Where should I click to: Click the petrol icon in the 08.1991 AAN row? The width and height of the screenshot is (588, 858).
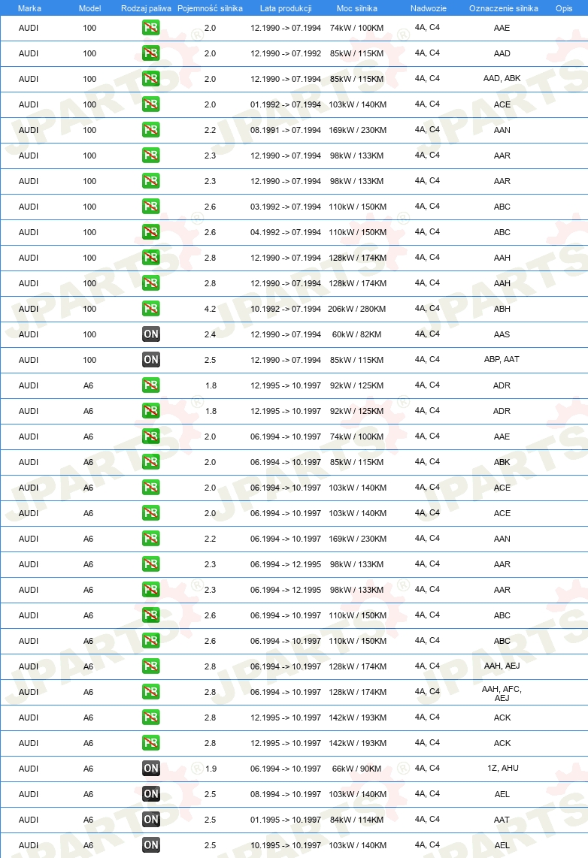150,130
